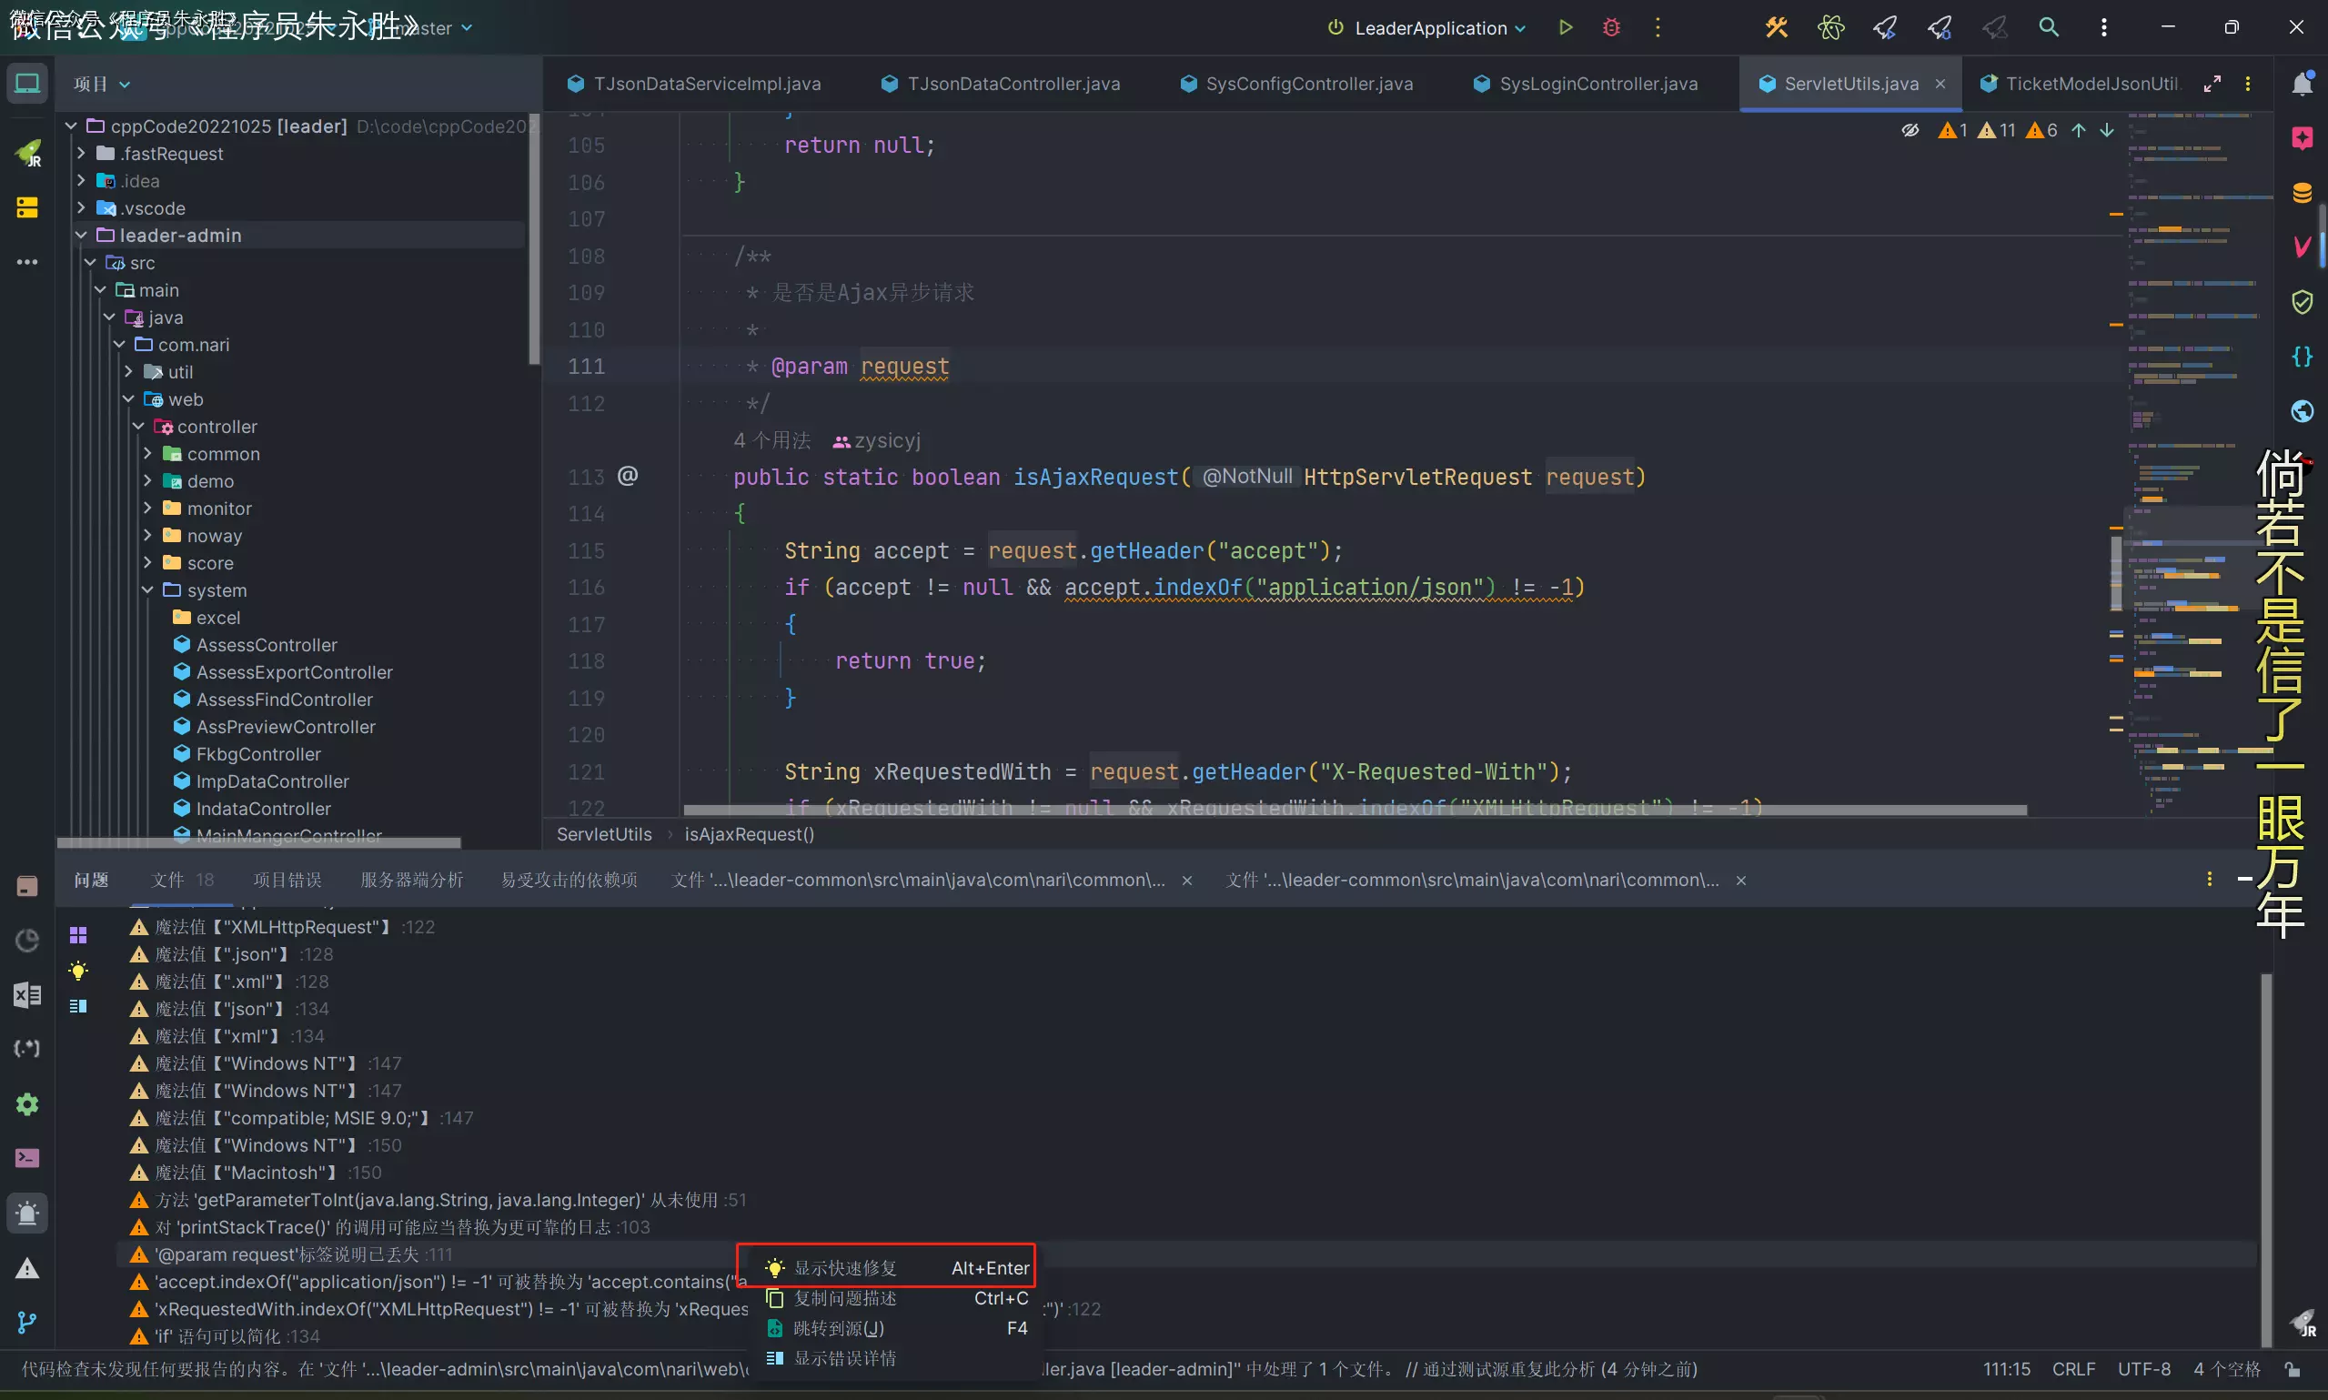Expand the .fastRequest folder

coord(81,153)
